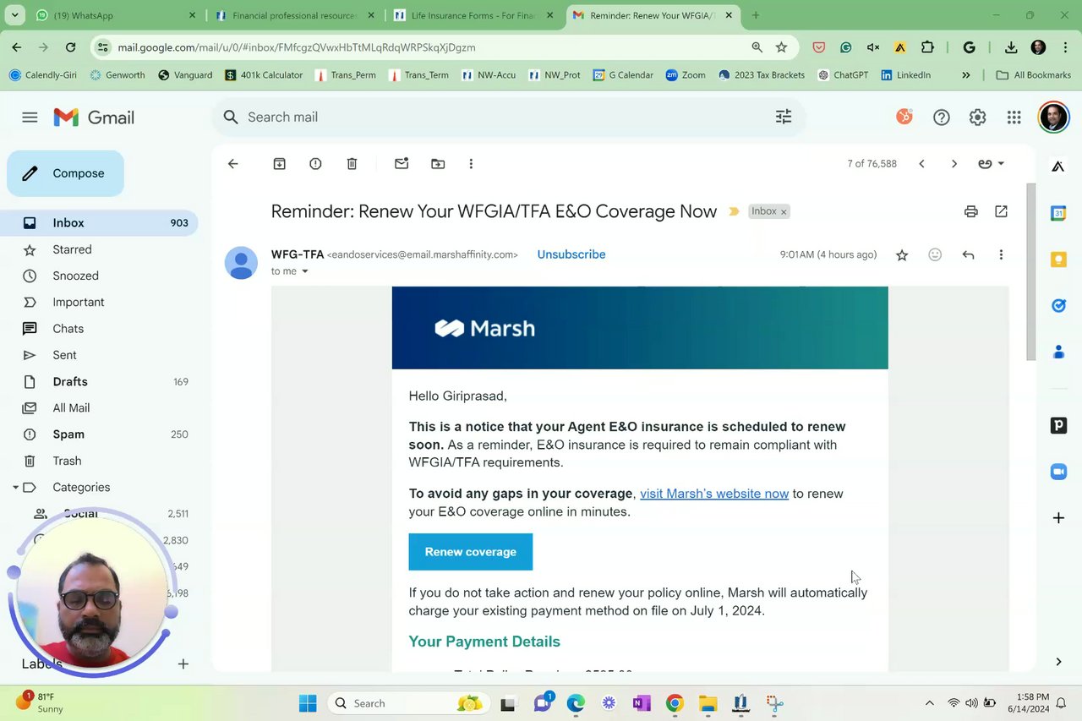
Task: Star the WFG-TFA message
Action: [902, 254]
